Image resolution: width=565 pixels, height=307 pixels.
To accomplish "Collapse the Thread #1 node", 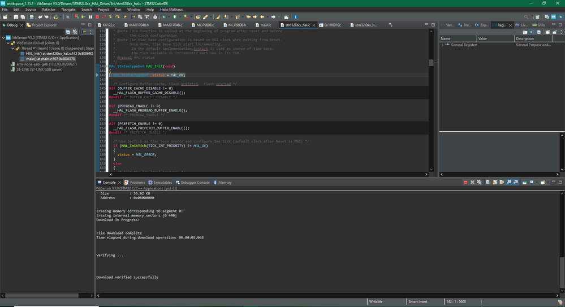I will [x=12, y=48].
